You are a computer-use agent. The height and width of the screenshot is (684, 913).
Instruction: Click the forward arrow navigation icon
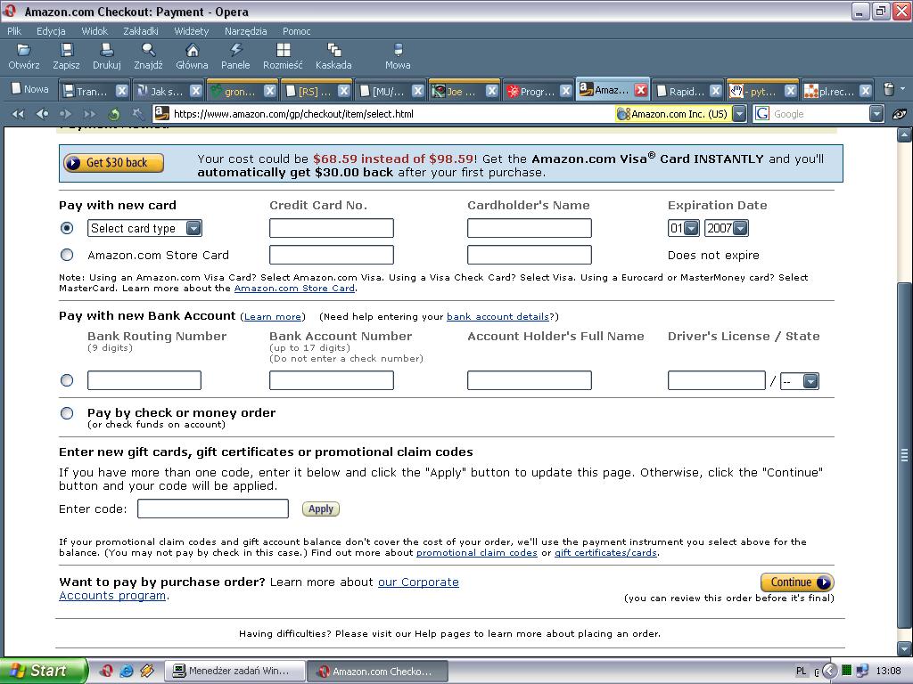(x=66, y=114)
